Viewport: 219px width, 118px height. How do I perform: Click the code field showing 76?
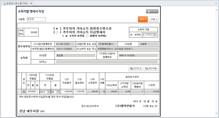pyautogui.click(x=24, y=92)
